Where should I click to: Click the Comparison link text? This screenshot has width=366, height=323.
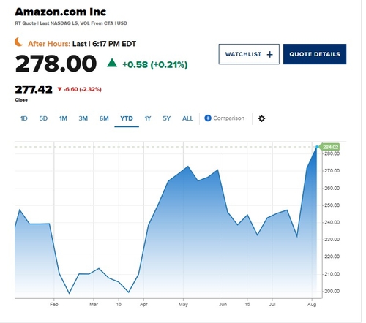click(x=229, y=118)
